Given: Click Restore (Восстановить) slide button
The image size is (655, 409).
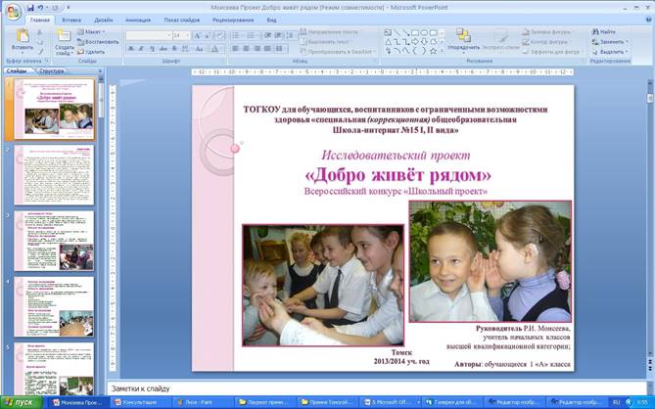Looking at the screenshot, I should [99, 42].
